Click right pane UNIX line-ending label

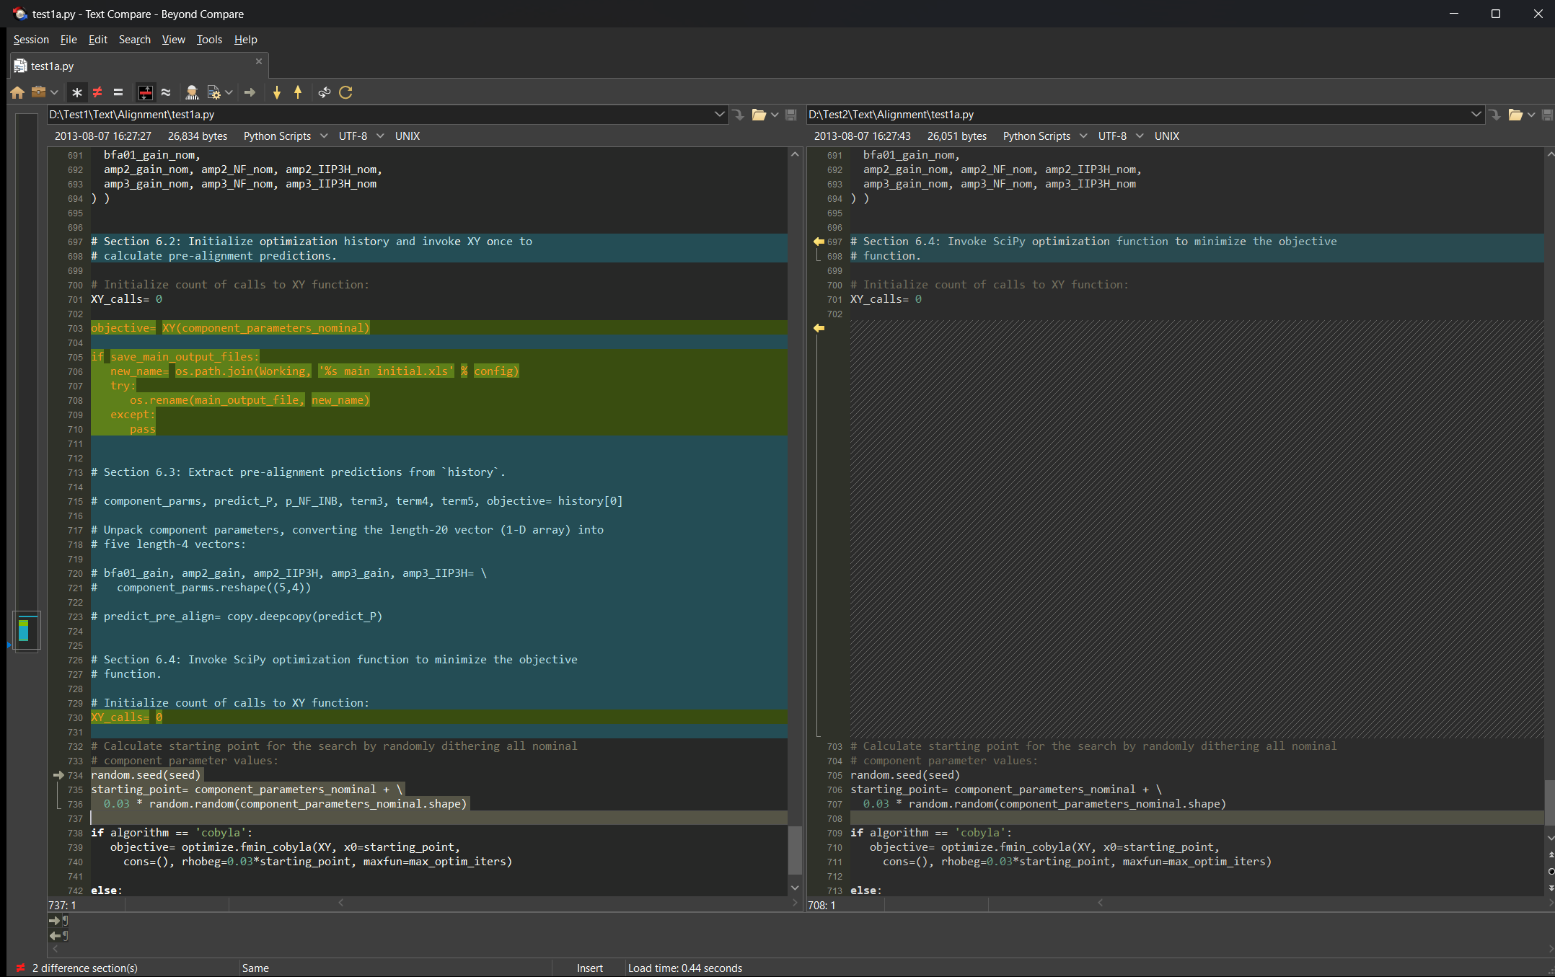click(x=1167, y=136)
